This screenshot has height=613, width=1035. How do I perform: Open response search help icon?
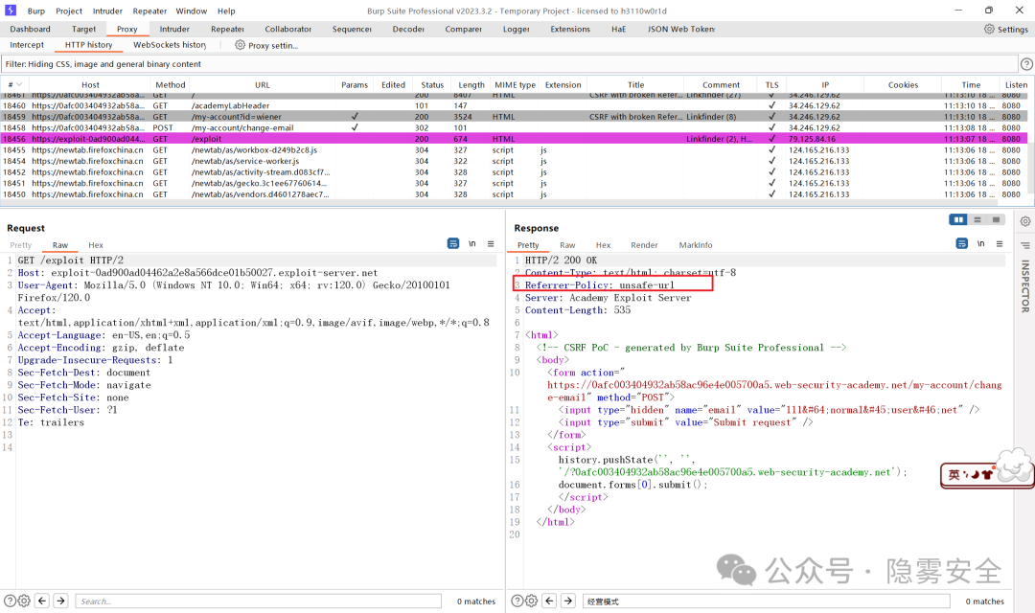point(517,602)
